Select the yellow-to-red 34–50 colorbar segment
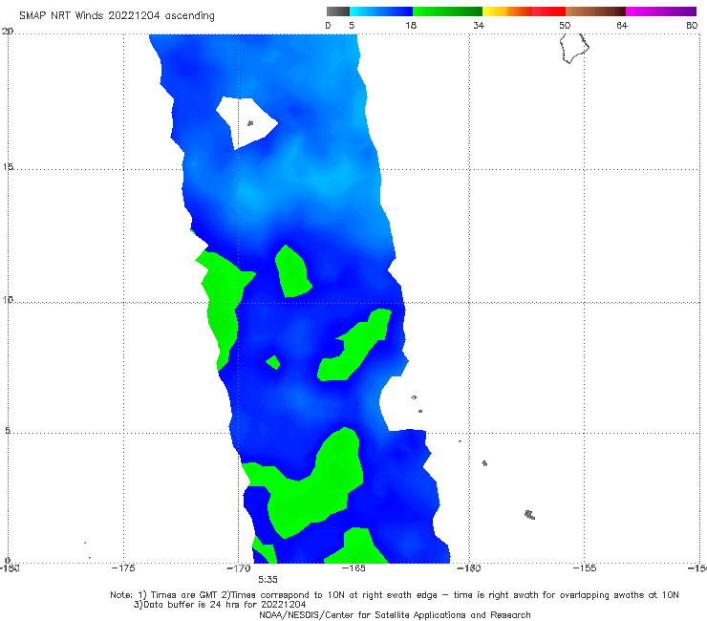Screen dimensions: 707x621 tap(524, 11)
